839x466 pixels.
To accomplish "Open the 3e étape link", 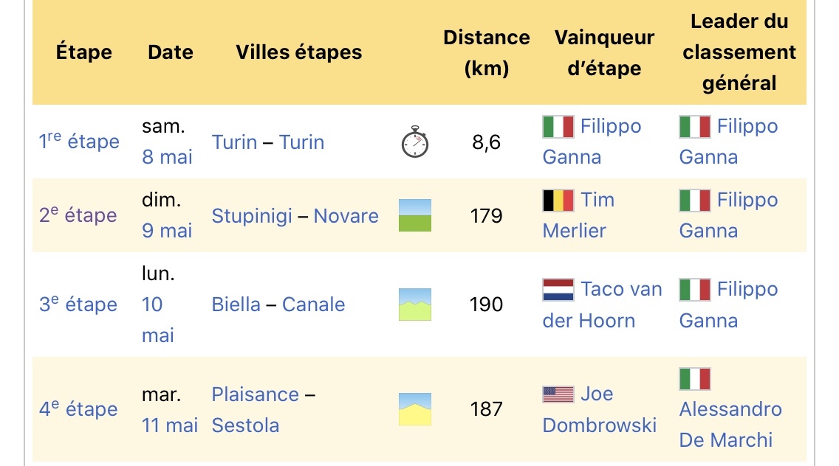I will coord(78,305).
